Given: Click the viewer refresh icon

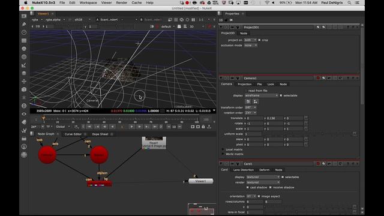Looking at the screenshot, I should pyautogui.click(x=187, y=20).
